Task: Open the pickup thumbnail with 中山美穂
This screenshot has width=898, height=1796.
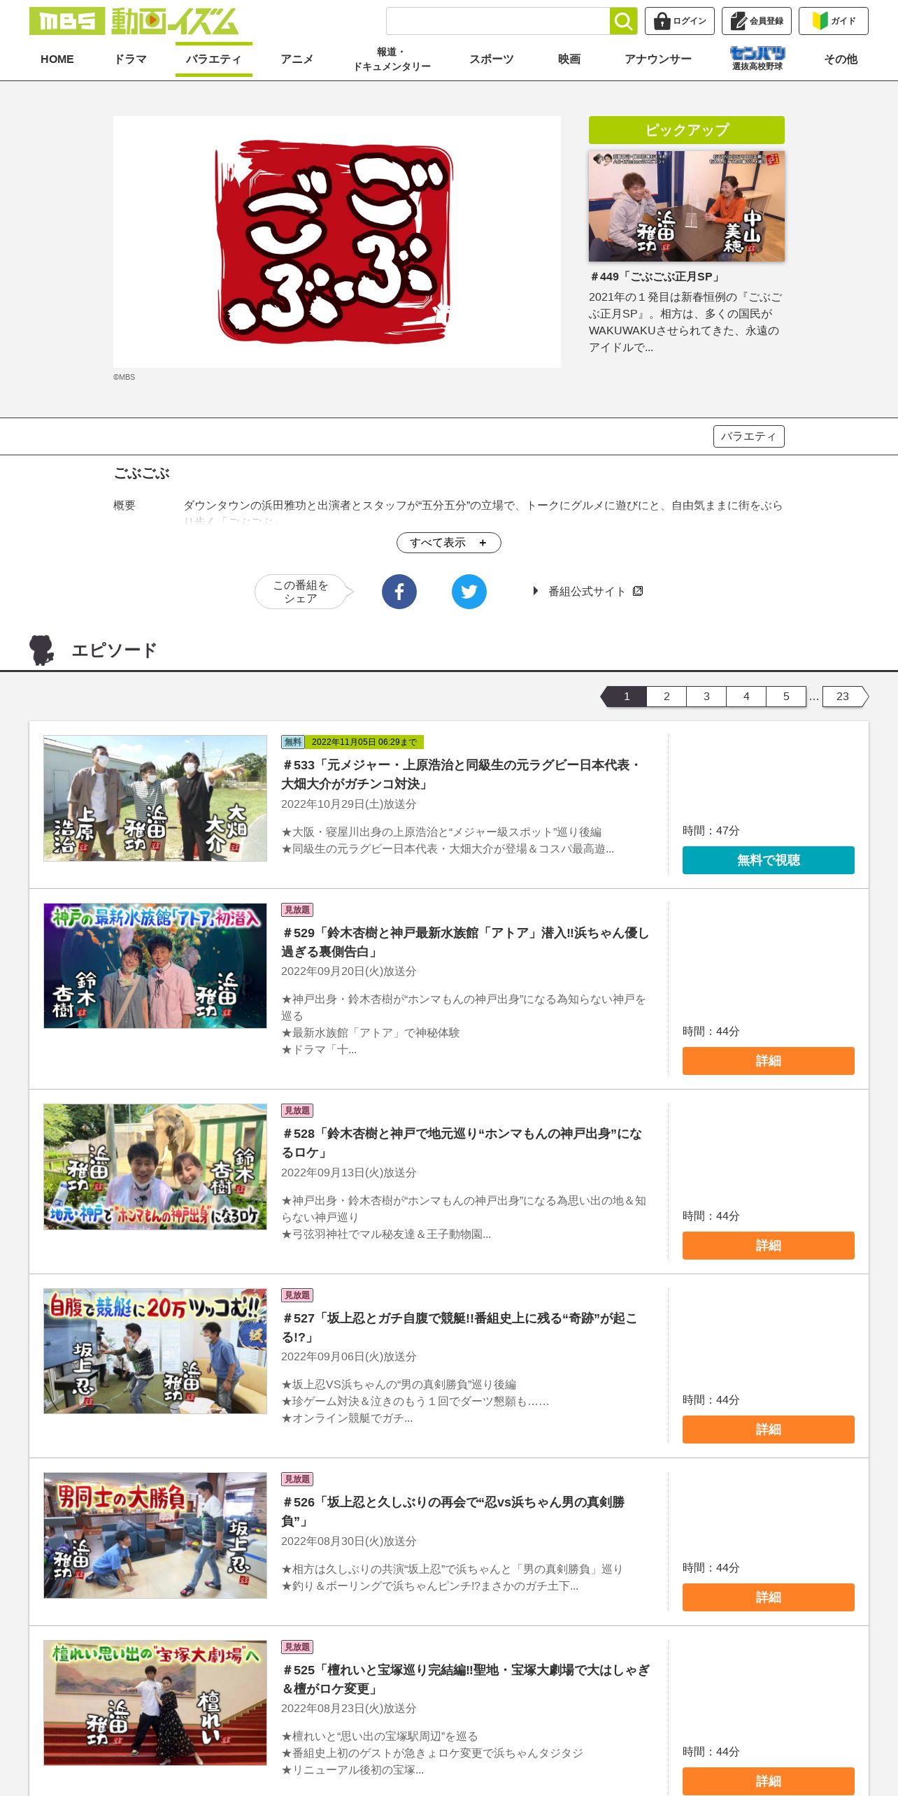Action: pyautogui.click(x=687, y=206)
